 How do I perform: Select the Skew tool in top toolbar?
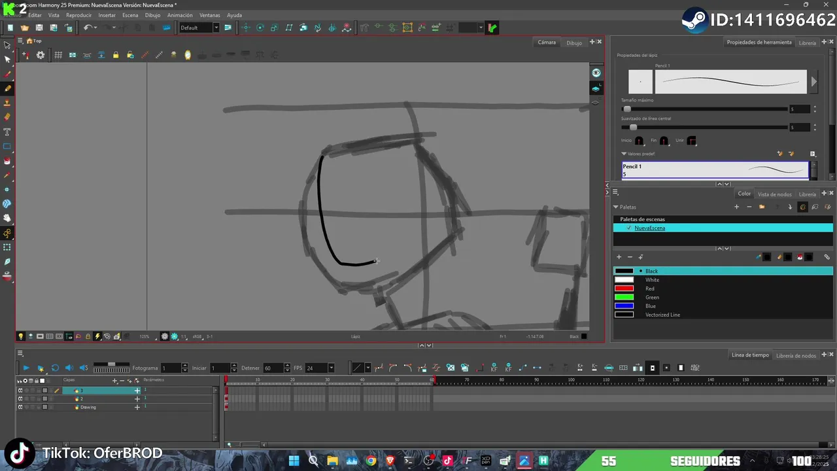pyautogui.click(x=289, y=27)
